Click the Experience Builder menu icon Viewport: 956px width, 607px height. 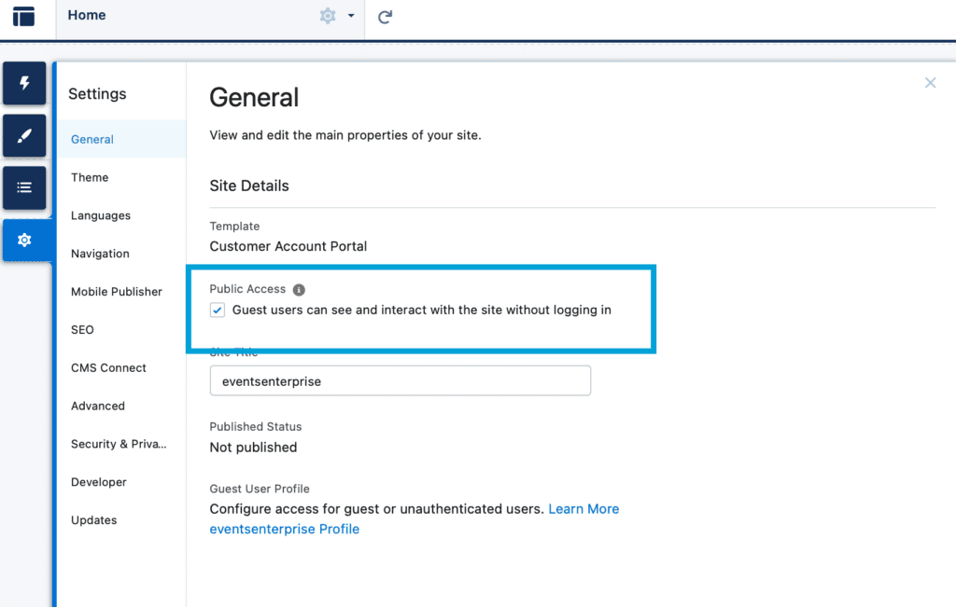coord(23,16)
